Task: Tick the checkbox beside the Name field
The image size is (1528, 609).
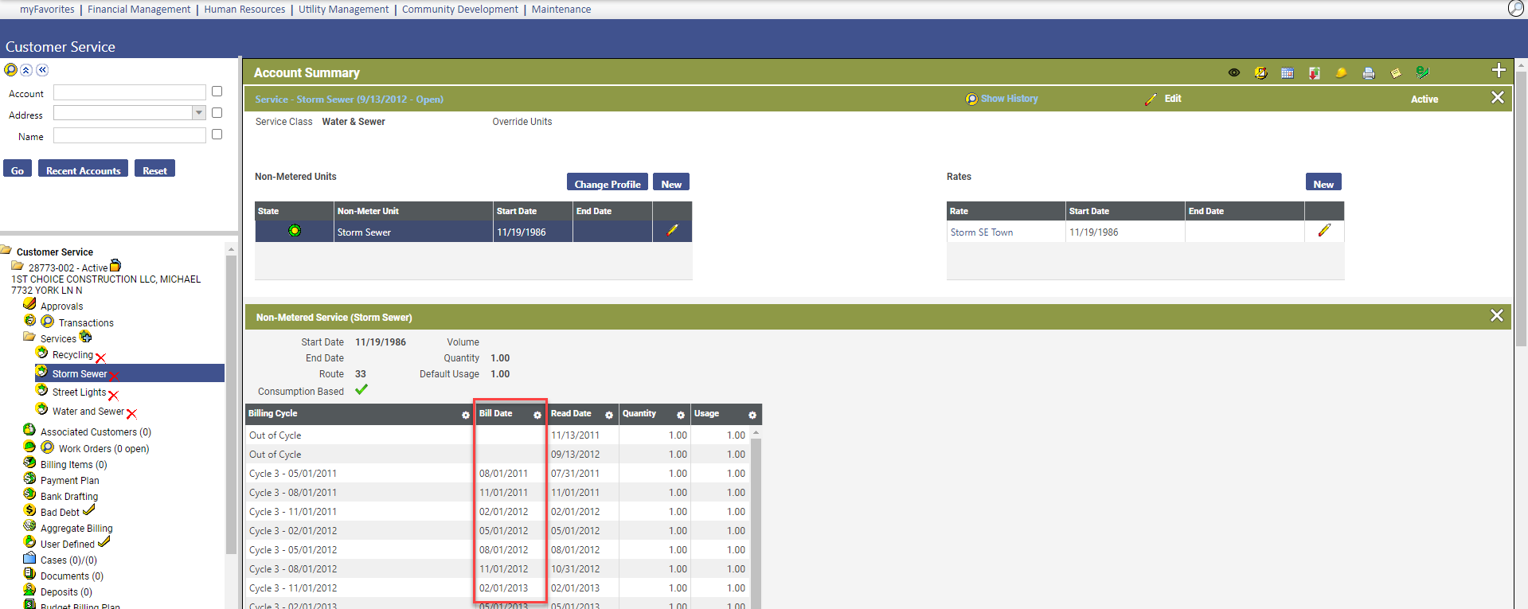Action: [x=217, y=135]
